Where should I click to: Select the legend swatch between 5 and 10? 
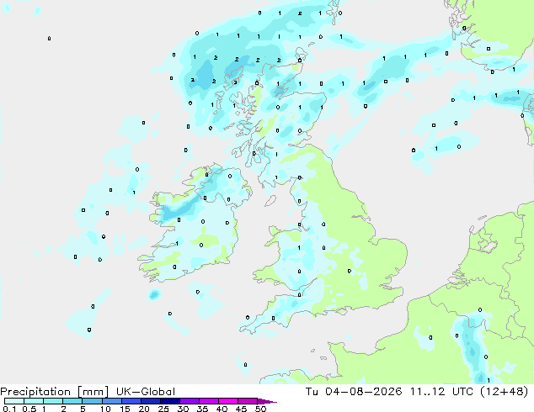[92, 401]
